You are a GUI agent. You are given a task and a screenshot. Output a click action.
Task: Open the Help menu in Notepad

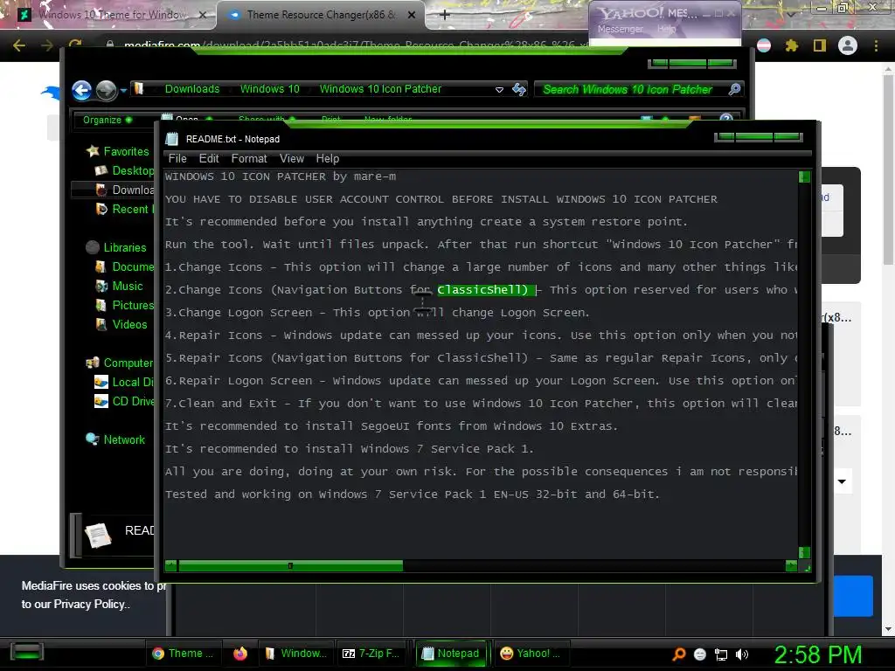coord(328,159)
